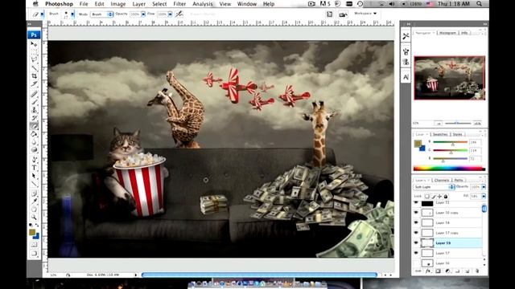Screen dimensions: 515x289
Task: Select the Pen tool
Action: pos(34,160)
